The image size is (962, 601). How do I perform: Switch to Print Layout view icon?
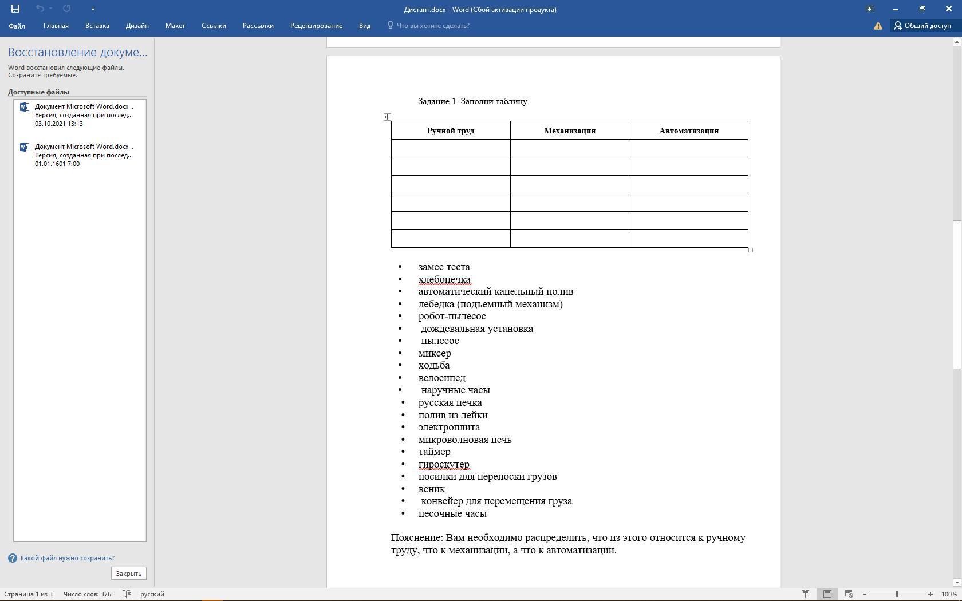click(827, 594)
